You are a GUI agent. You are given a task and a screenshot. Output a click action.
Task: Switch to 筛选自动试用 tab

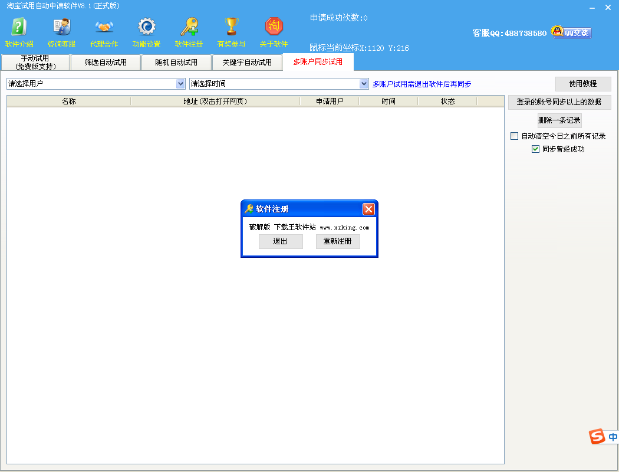click(106, 63)
